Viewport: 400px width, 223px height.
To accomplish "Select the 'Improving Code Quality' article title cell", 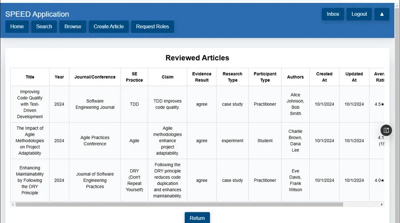I will 30,104.
